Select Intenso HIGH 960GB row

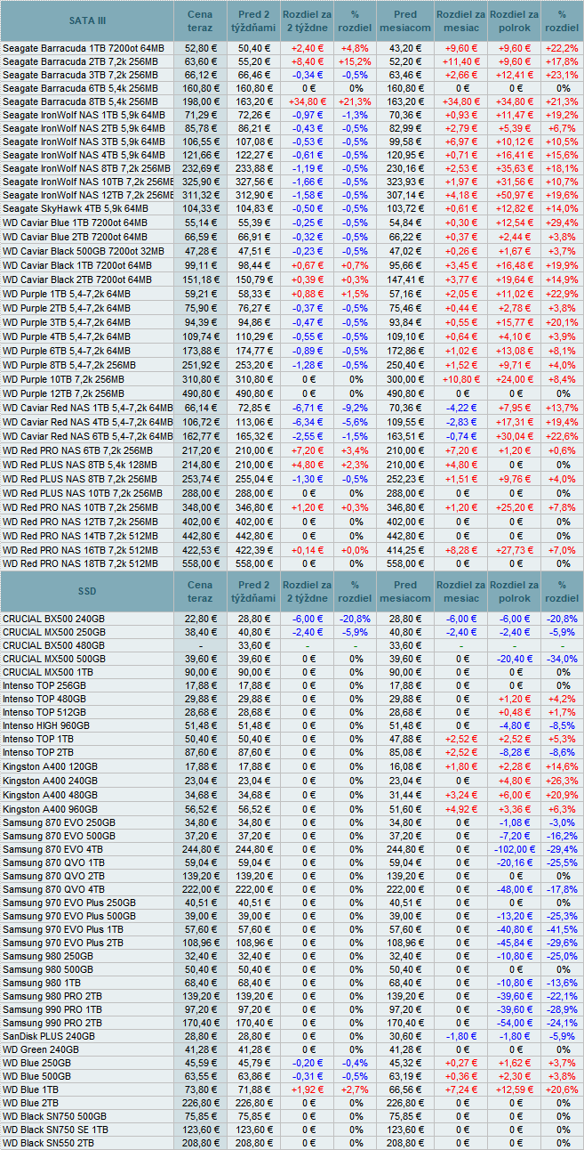[292, 726]
